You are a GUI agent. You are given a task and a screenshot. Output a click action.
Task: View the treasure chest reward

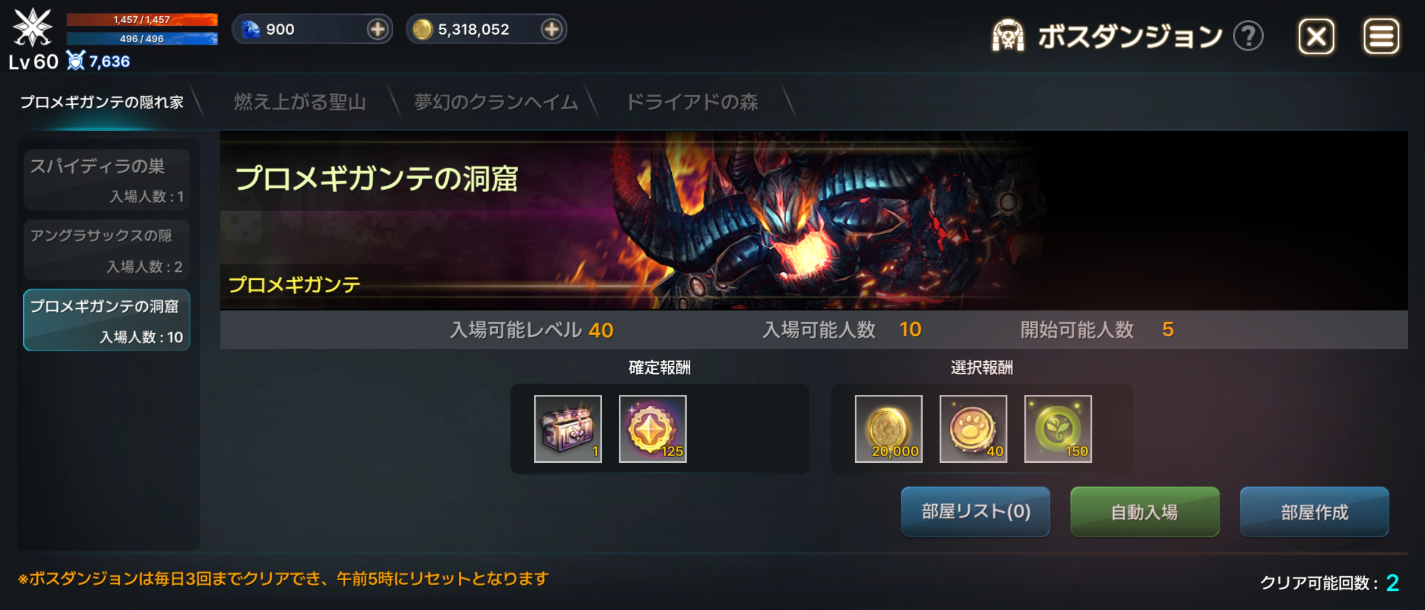click(567, 429)
